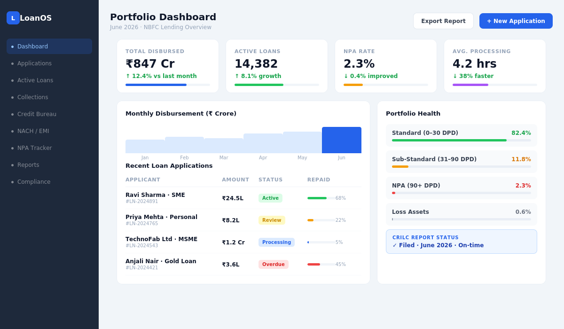Viewport: 564px width, 329px height.
Task: Click the Overdue status badge
Action: tap(274, 265)
